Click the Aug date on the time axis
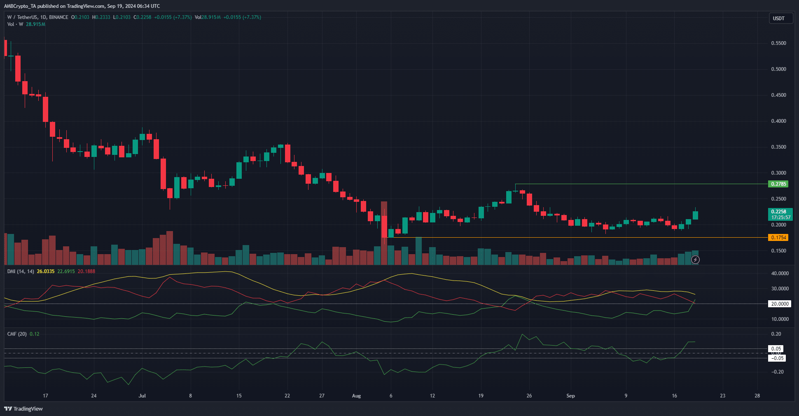 [x=356, y=396]
